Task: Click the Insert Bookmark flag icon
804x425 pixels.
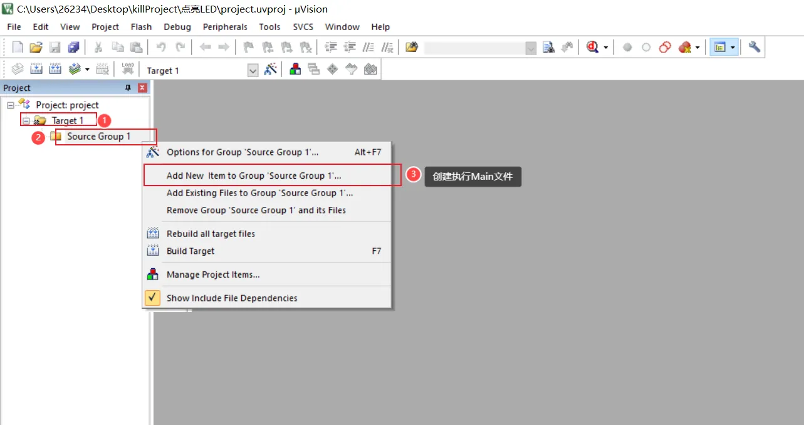Action: click(x=248, y=47)
